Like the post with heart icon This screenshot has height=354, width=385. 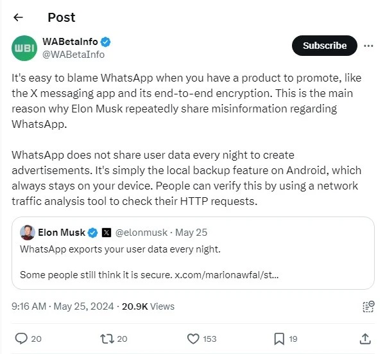(x=193, y=339)
